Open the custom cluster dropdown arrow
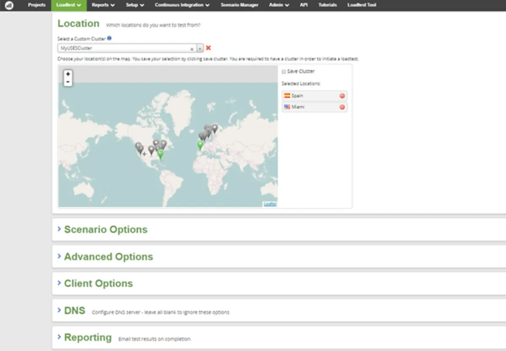Viewport: 506px width, 351px height. pos(200,48)
